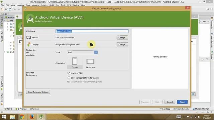Open the Tools menu
This screenshot has height=120, width=214.
63,5
